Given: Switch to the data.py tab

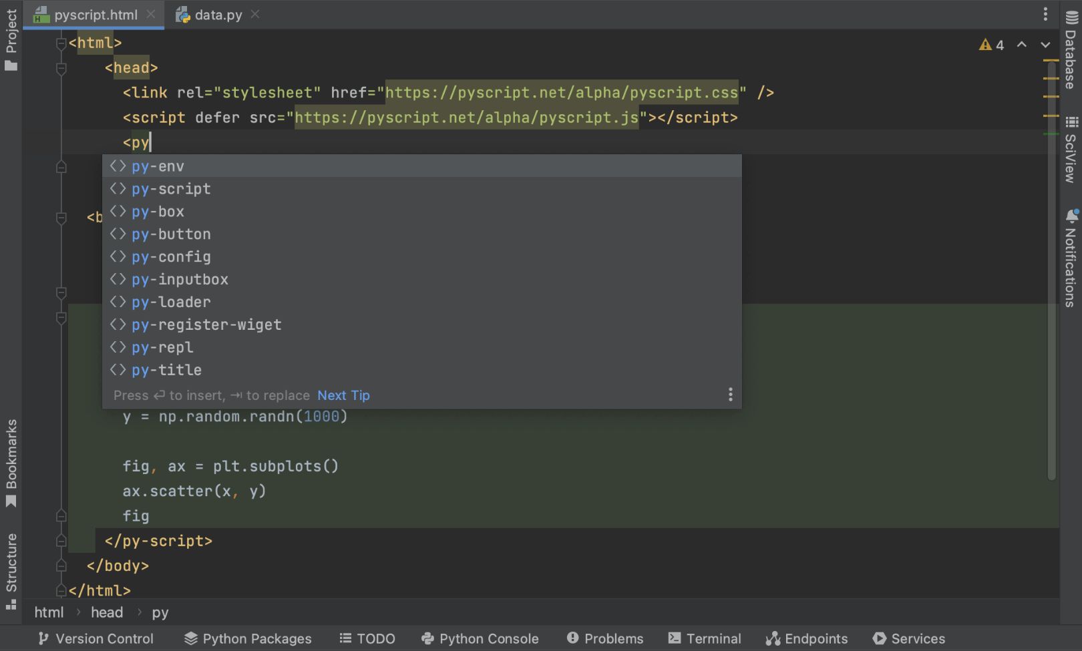Looking at the screenshot, I should tap(218, 15).
